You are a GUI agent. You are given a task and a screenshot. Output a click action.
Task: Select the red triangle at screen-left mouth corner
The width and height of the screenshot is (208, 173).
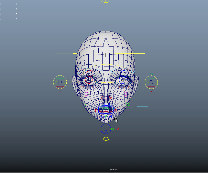point(96,110)
